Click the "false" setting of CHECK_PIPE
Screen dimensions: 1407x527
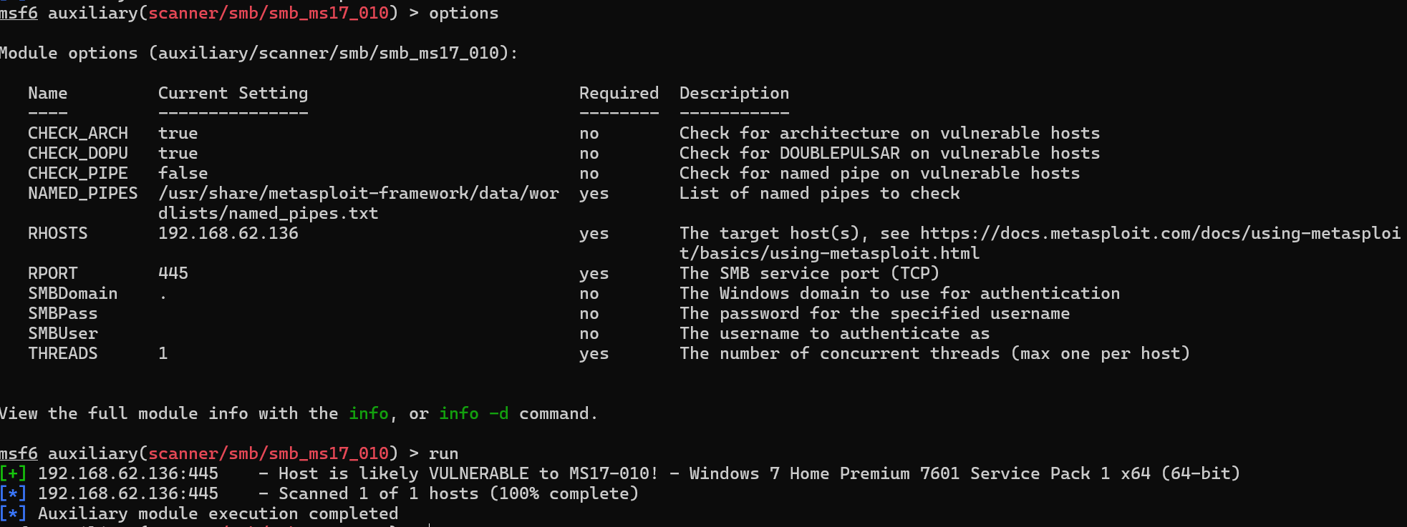pyautogui.click(x=183, y=173)
